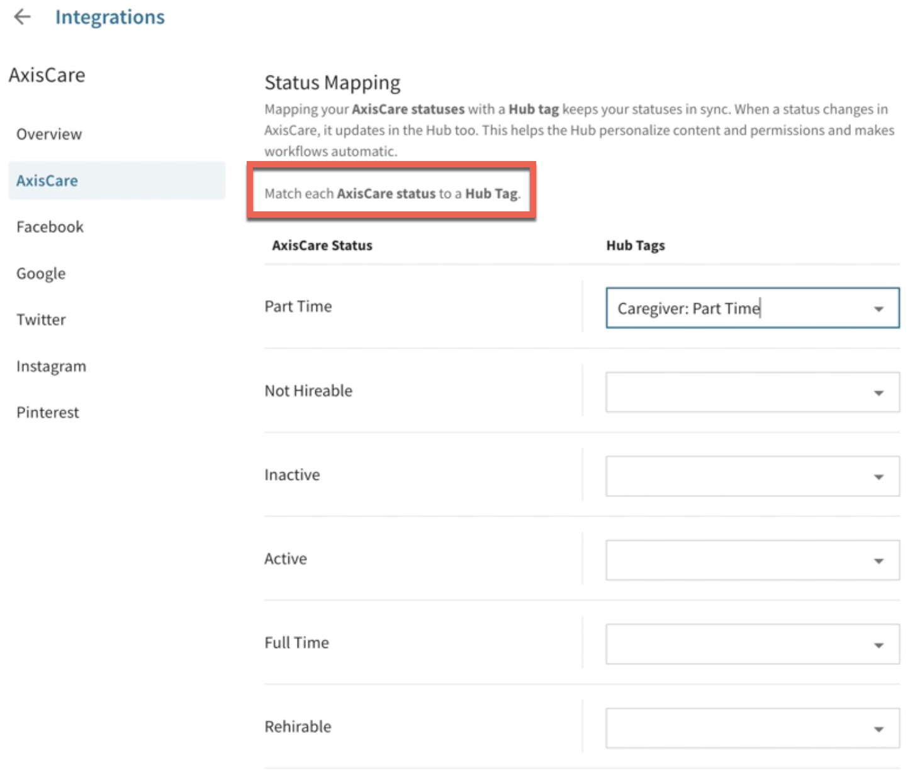The width and height of the screenshot is (915, 775).
Task: Open the Rehirable Hub Tags dropdown
Action: [753, 728]
